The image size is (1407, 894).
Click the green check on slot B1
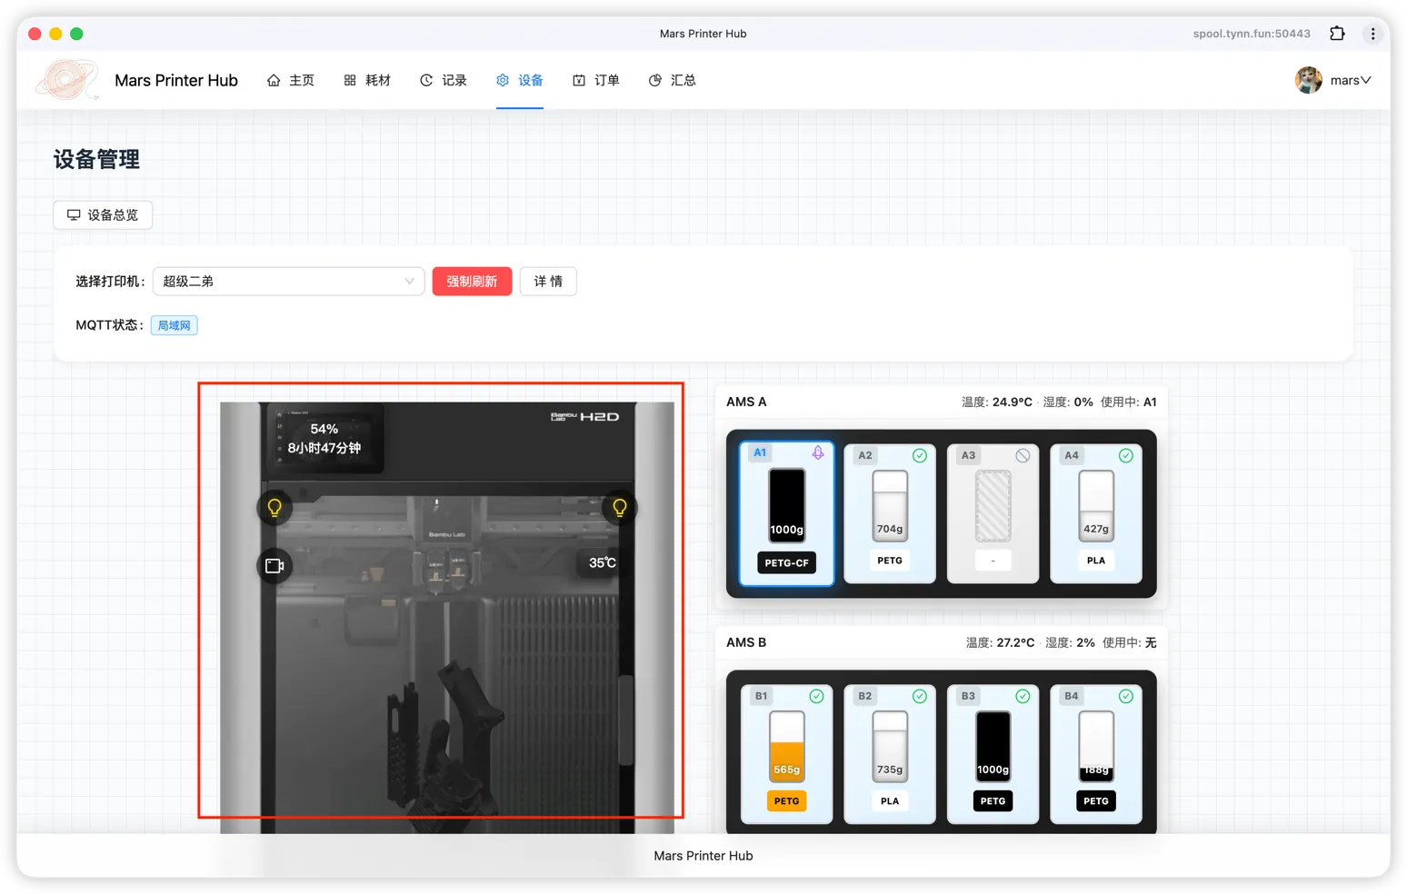[816, 696]
